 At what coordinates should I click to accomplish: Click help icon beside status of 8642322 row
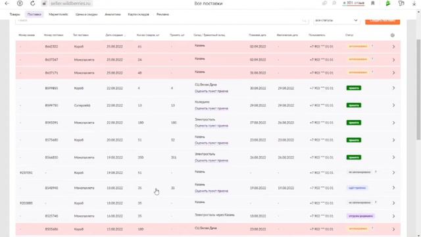coord(372,46)
